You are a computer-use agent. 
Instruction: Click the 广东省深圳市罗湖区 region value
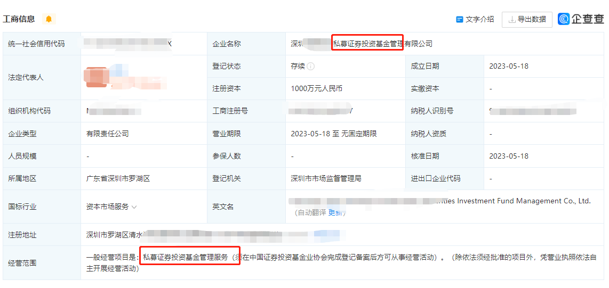pos(118,178)
